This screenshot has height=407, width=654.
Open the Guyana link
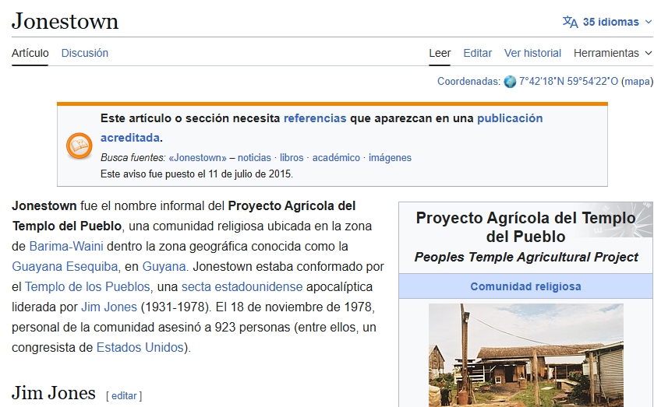pyautogui.click(x=164, y=267)
